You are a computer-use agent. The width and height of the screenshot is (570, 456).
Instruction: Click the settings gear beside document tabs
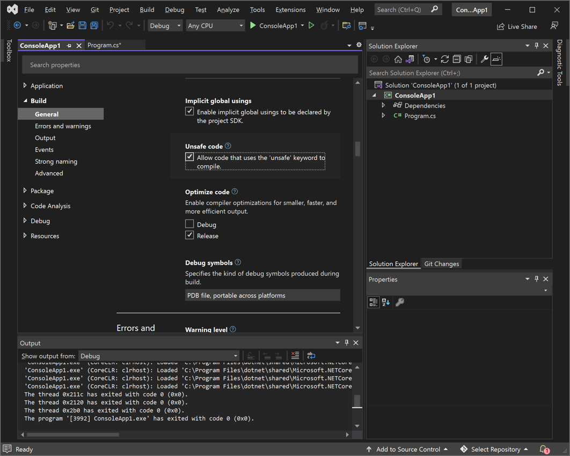click(359, 45)
